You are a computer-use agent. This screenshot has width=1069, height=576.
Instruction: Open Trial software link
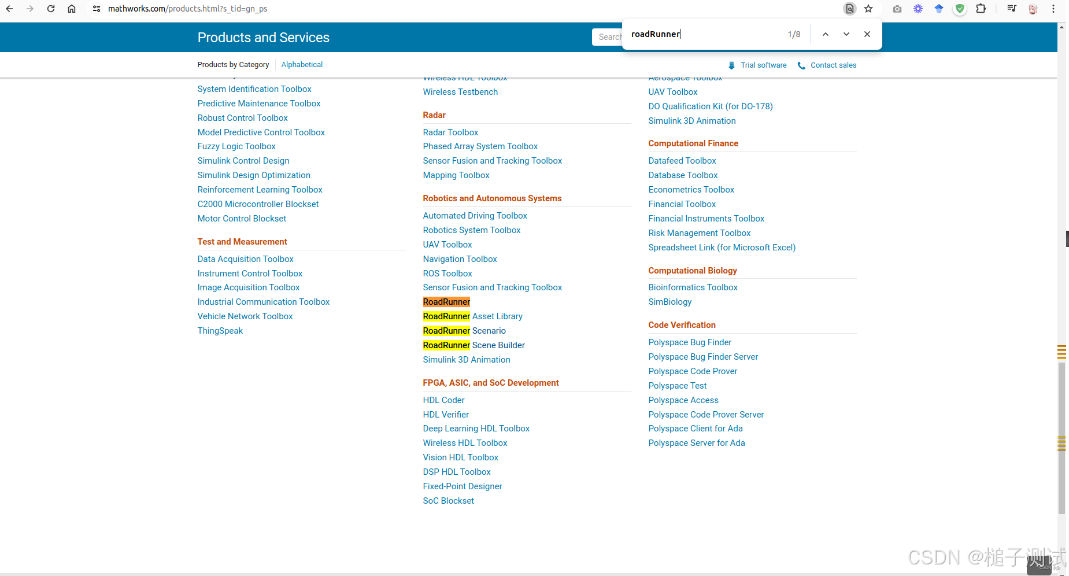tap(764, 65)
